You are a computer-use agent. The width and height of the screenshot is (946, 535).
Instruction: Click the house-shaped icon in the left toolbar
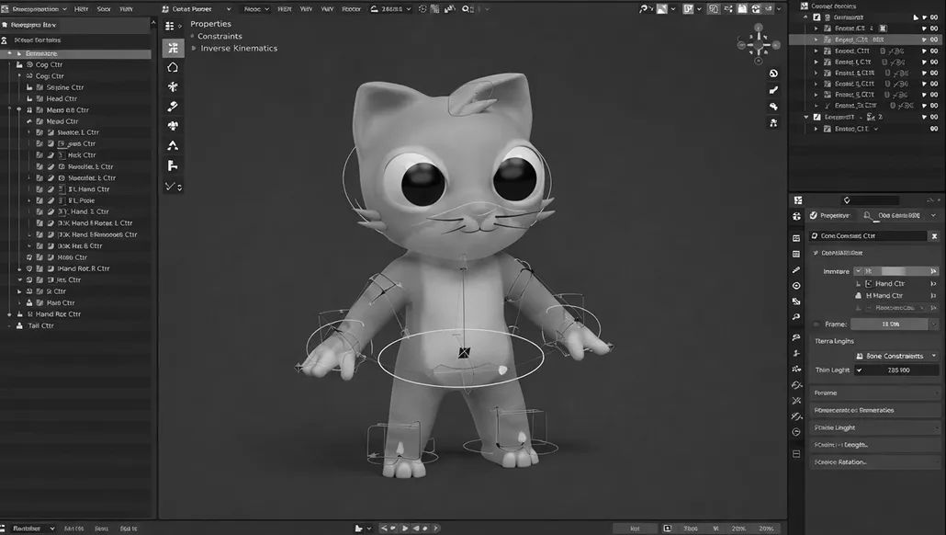point(173,68)
